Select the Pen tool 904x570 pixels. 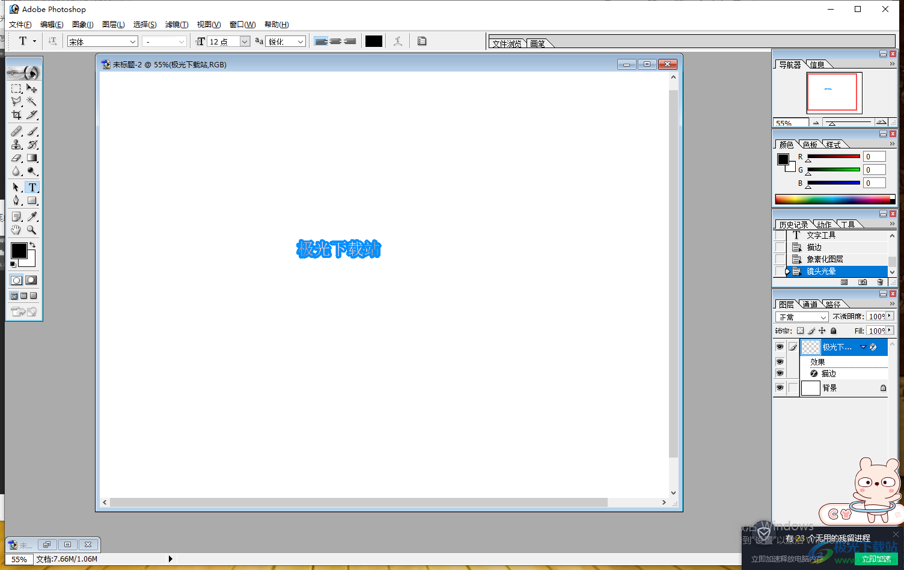click(16, 201)
